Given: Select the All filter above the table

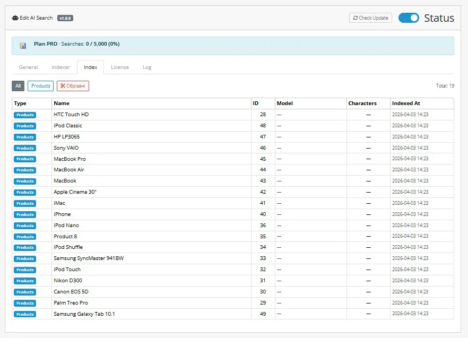Looking at the screenshot, I should [18, 85].
